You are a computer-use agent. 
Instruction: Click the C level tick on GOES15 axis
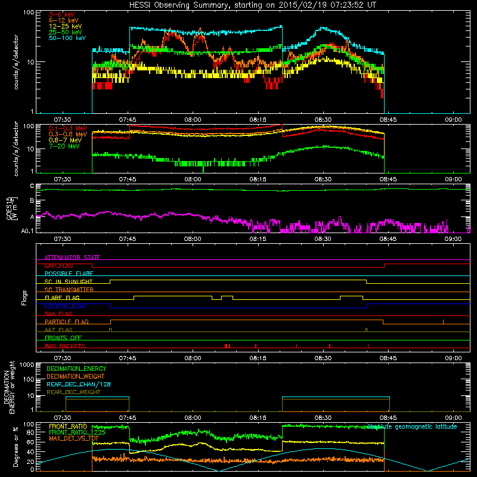tap(32, 186)
